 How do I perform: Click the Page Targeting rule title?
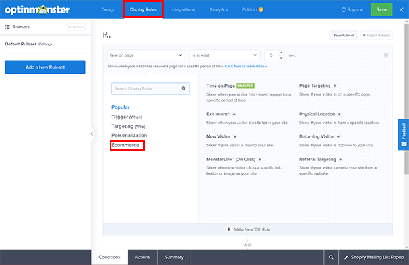[x=315, y=86]
